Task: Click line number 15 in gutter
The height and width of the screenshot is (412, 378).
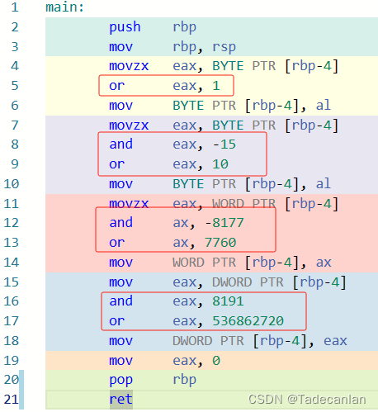Action: click(11, 282)
